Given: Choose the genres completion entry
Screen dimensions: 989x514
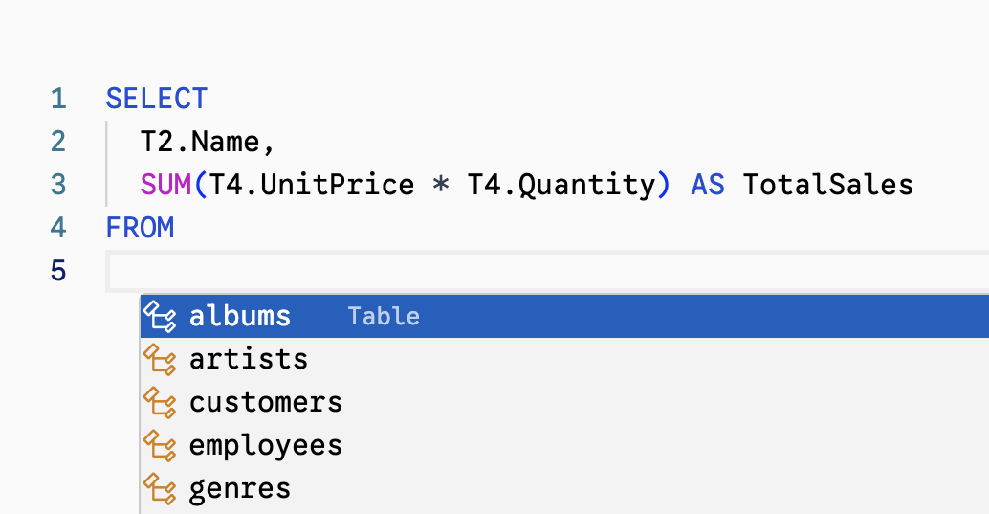Looking at the screenshot, I should [x=240, y=488].
